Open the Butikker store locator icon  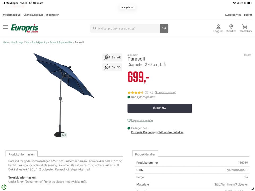(x=231, y=27)
